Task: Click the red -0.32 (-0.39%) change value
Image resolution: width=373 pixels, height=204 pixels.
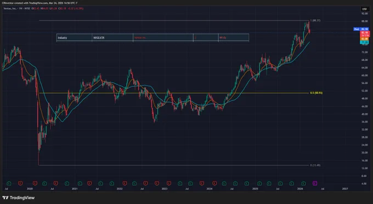Action: [x=75, y=9]
